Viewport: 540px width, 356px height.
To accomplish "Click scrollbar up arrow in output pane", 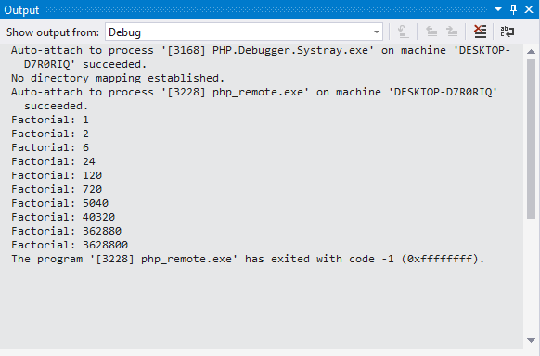I will [531, 52].
